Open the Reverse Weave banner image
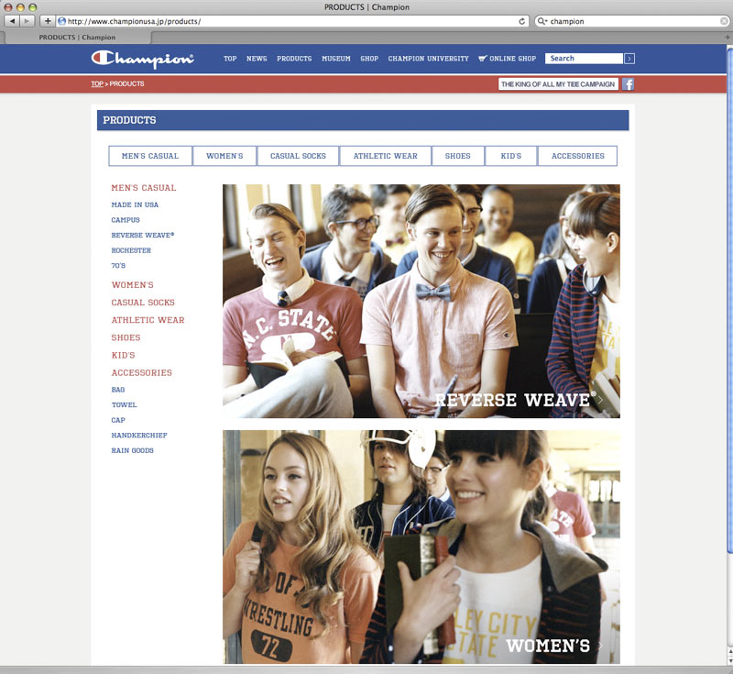This screenshot has width=733, height=674. click(421, 301)
